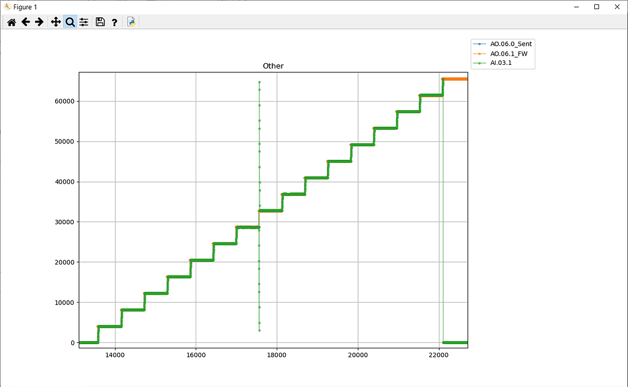
Task: Click the Python edit parameters icon
Action: coord(131,21)
